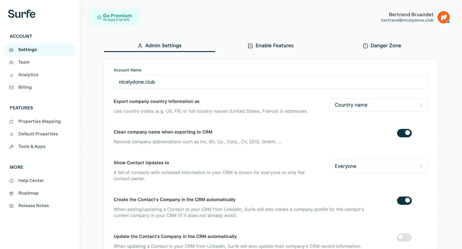Viewport: 462px width, 249px height.
Task: Open the Show Contact Updates Everyone dropdown
Action: (x=379, y=166)
